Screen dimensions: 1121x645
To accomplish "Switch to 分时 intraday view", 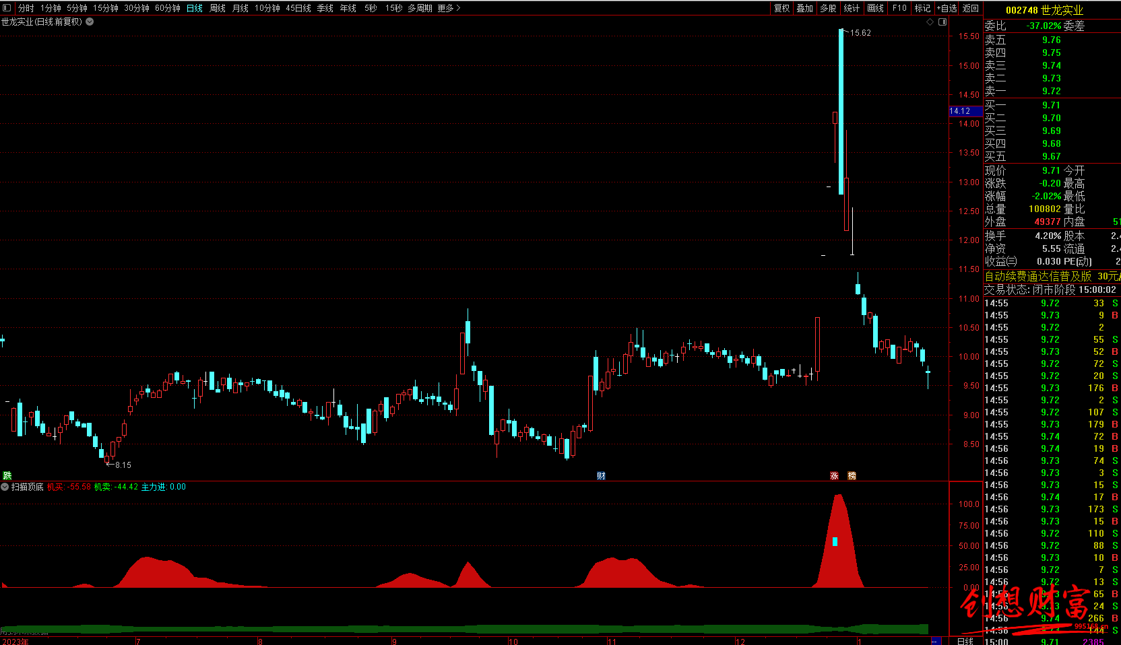I will pyautogui.click(x=26, y=8).
